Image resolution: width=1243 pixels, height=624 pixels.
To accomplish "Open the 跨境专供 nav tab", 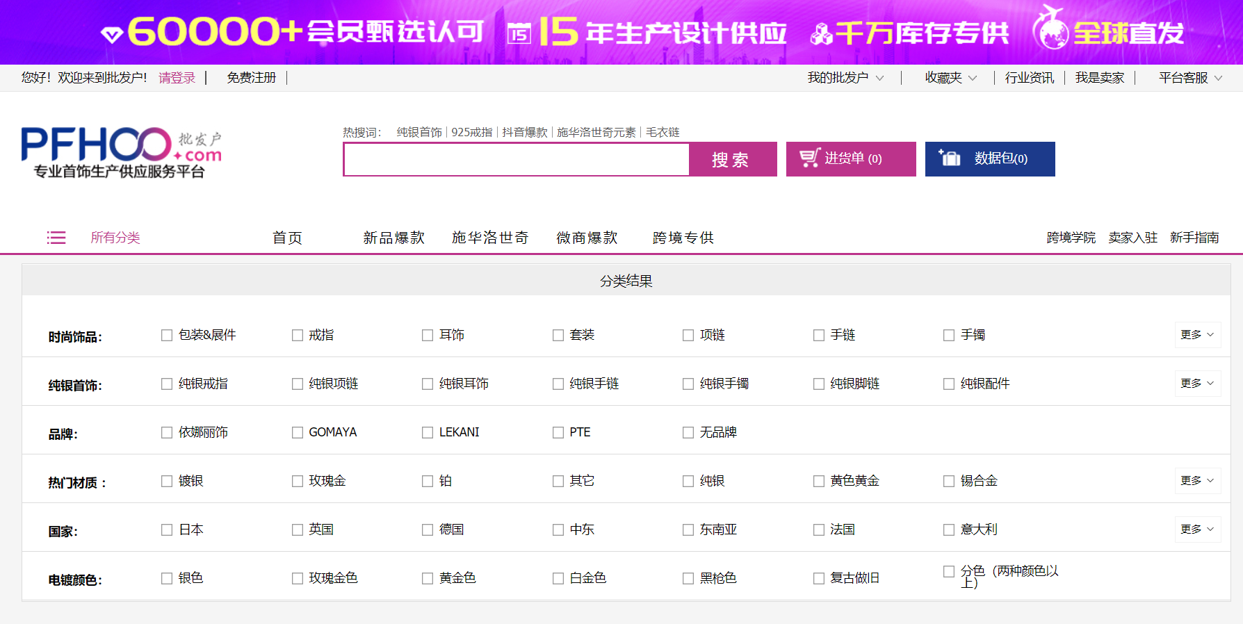I will 683,238.
